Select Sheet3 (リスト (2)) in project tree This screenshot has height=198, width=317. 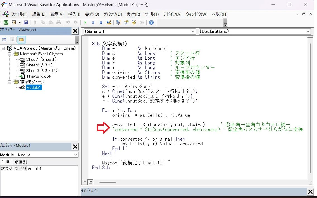42,71
